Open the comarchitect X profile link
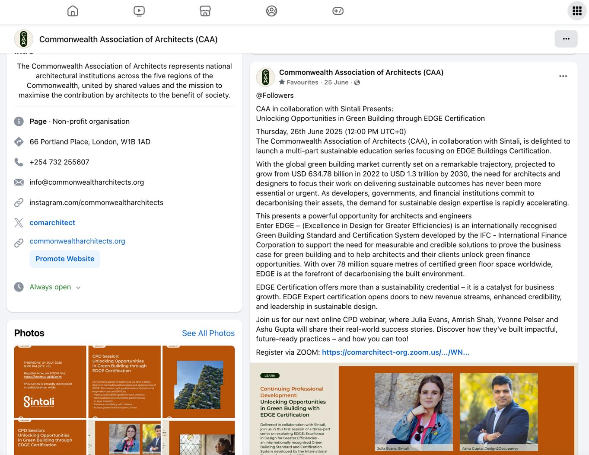The width and height of the screenshot is (589, 455). (x=52, y=222)
